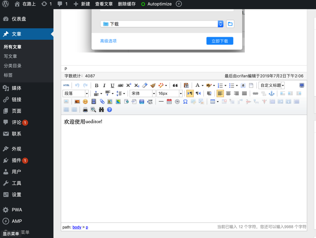316x238 pixels.
Task: Insert a hyperlink with chain icon
Action: click(256, 93)
